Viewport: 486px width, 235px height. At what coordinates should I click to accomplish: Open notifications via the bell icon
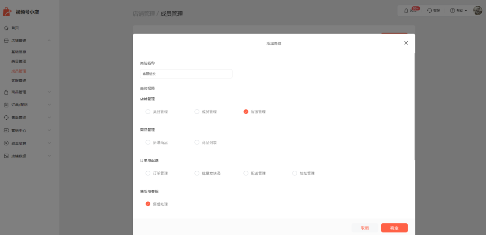[406, 11]
